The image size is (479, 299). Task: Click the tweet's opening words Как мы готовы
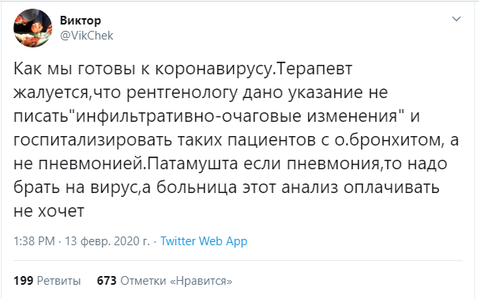[74, 70]
